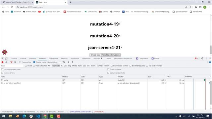Open the Network panel settings blue gear
212x119 pixels.
tap(210, 62)
